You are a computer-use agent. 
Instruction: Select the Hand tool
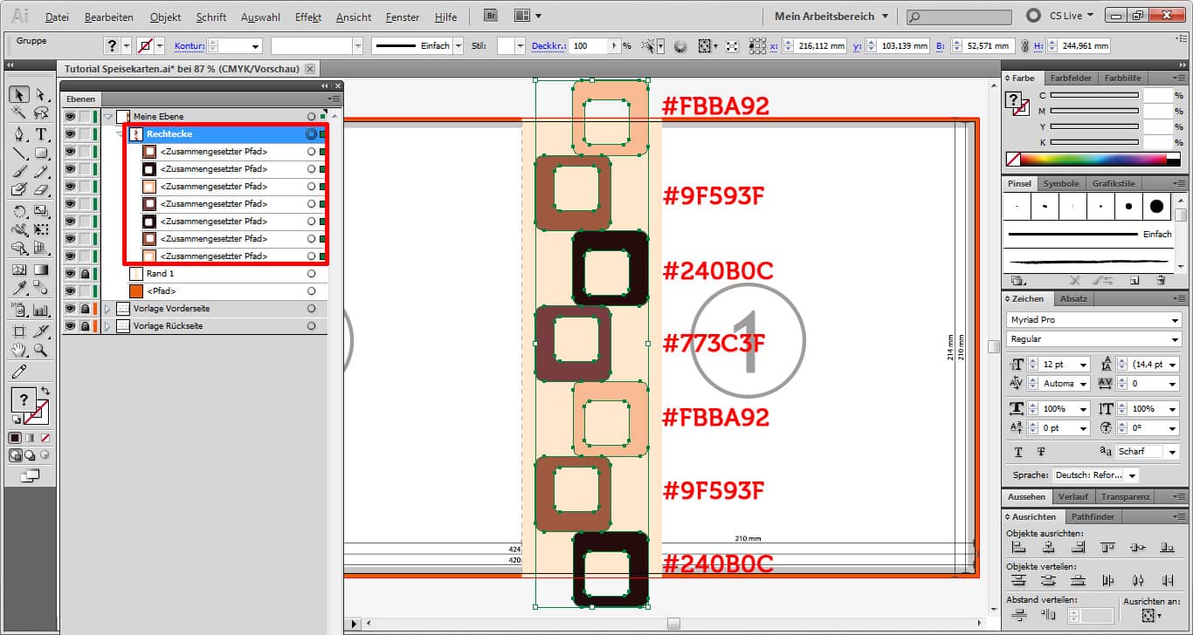click(x=18, y=351)
